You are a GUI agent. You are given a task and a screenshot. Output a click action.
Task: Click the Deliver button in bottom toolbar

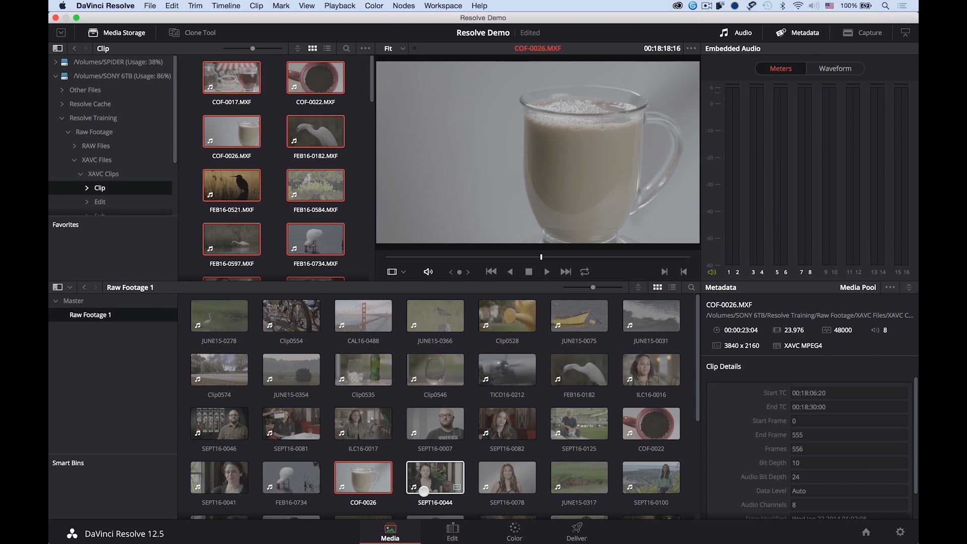[577, 531]
